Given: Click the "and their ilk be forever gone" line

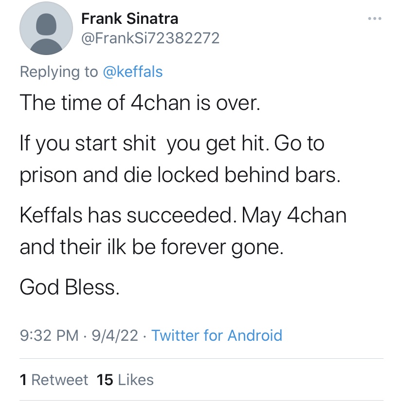Looking at the screenshot, I should 151,247.
